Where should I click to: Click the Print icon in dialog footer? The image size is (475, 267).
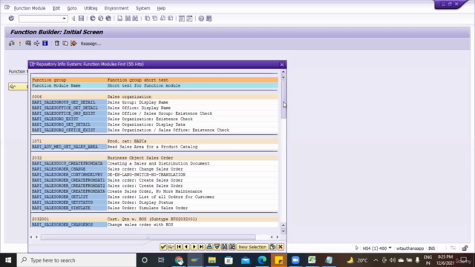209,247
